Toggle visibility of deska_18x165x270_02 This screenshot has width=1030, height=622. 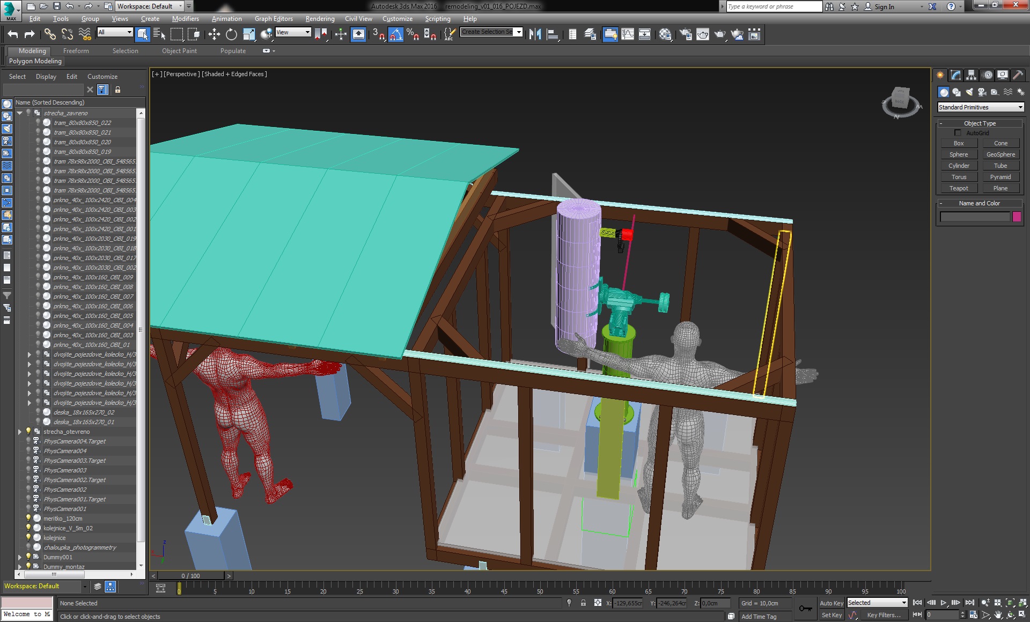(38, 412)
